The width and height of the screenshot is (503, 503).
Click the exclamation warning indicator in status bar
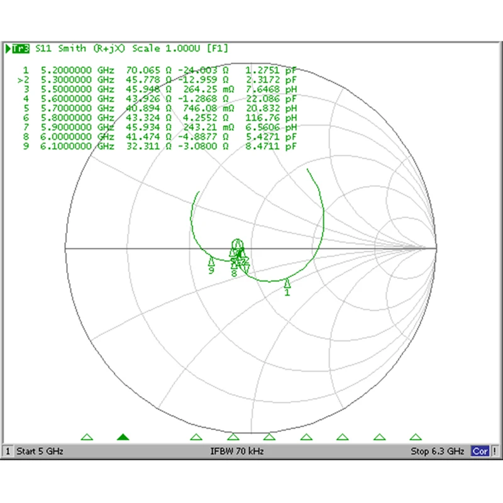pos(495,451)
